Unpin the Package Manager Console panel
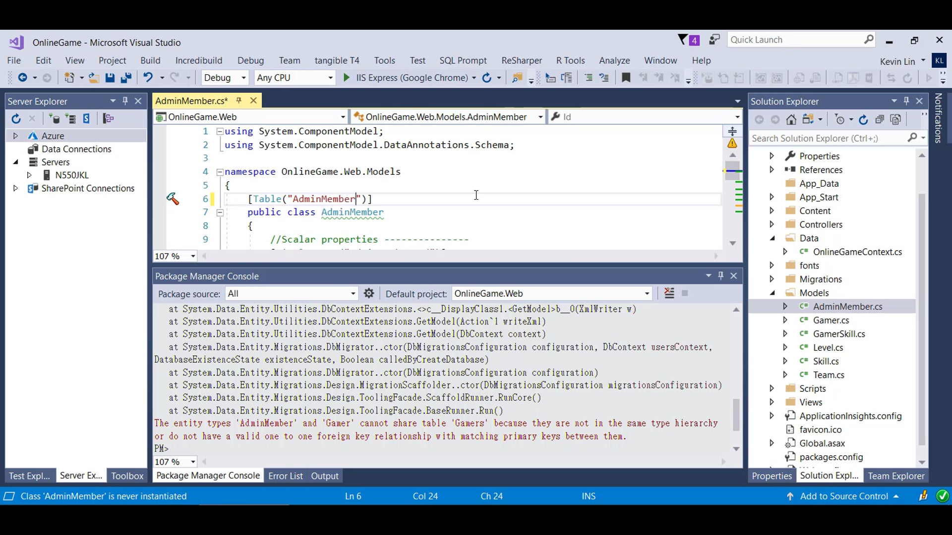 click(721, 276)
